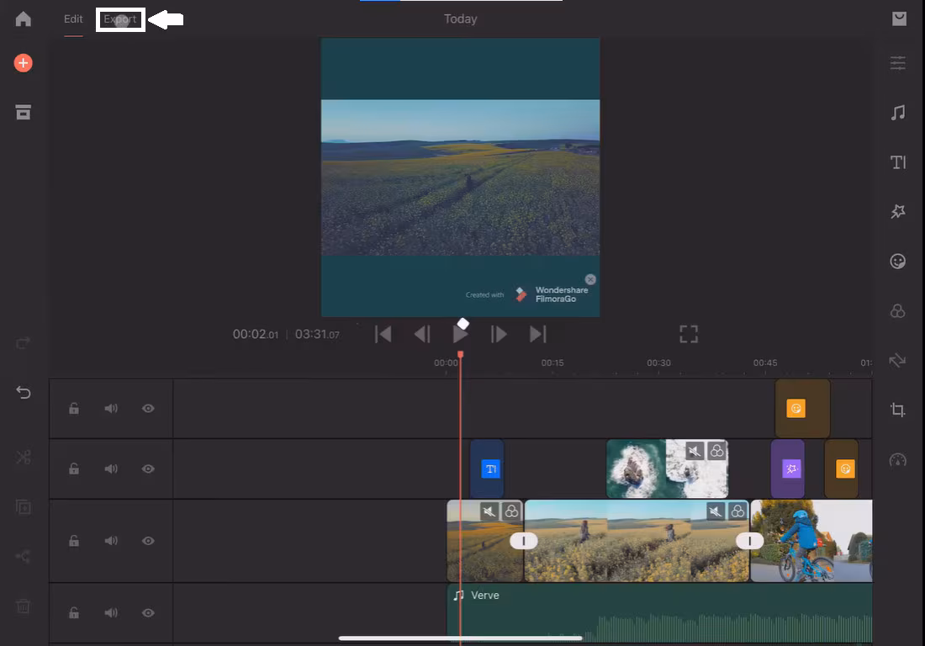925x646 pixels.
Task: Hide the second overlay track
Action: (148, 469)
